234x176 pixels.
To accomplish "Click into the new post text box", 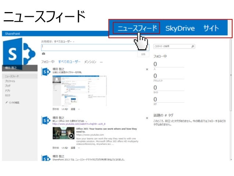I will tap(95, 47).
